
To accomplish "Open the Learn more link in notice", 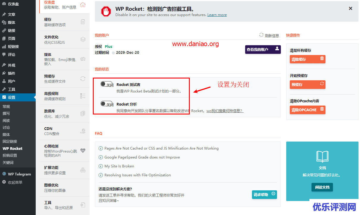I will (217, 15).
